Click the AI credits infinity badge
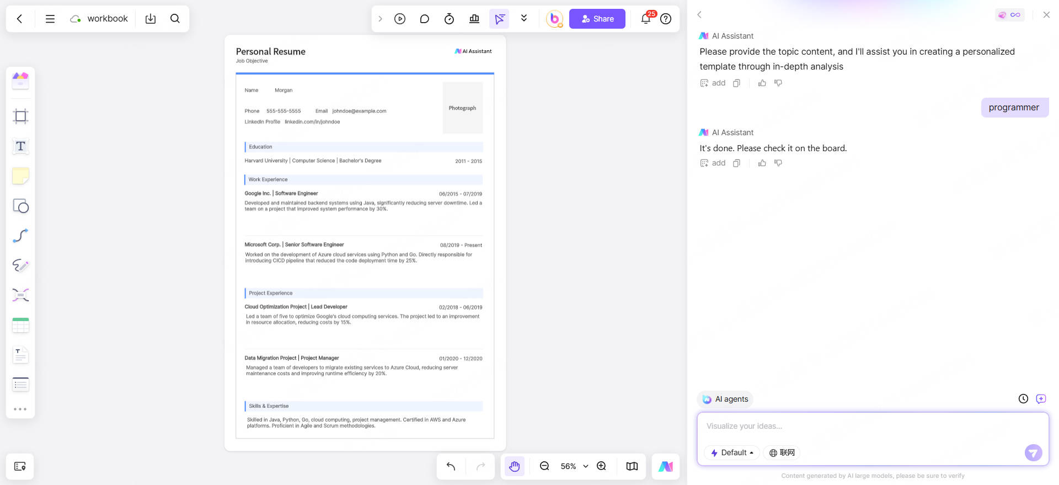Image resolution: width=1059 pixels, height=485 pixels. (1010, 15)
